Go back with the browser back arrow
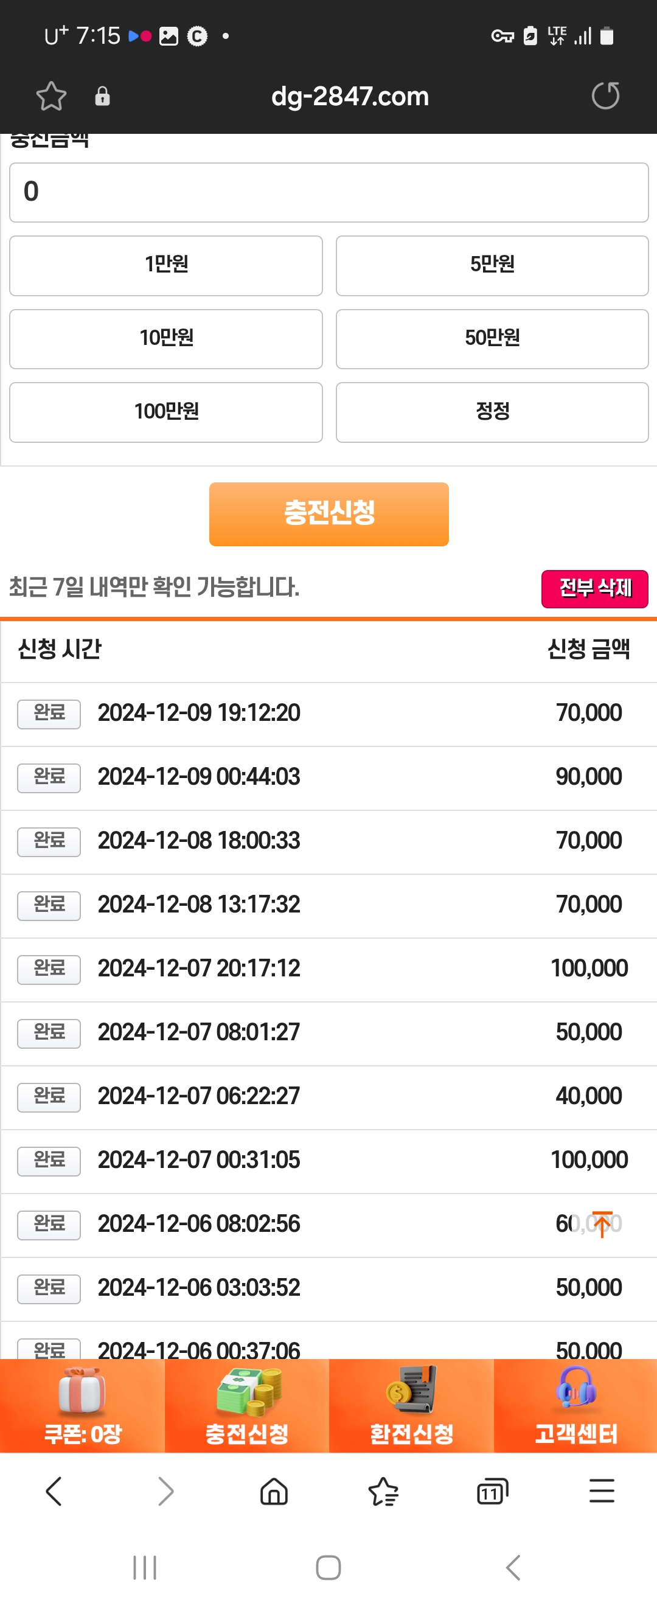The width and height of the screenshot is (657, 1606). pos(54,1491)
